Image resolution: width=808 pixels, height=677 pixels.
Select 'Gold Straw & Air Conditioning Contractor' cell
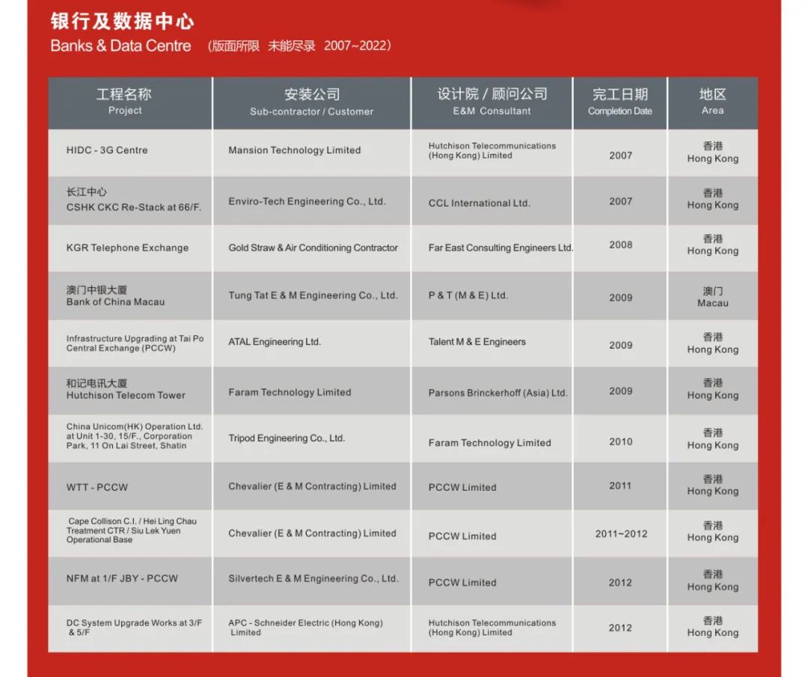point(313,248)
